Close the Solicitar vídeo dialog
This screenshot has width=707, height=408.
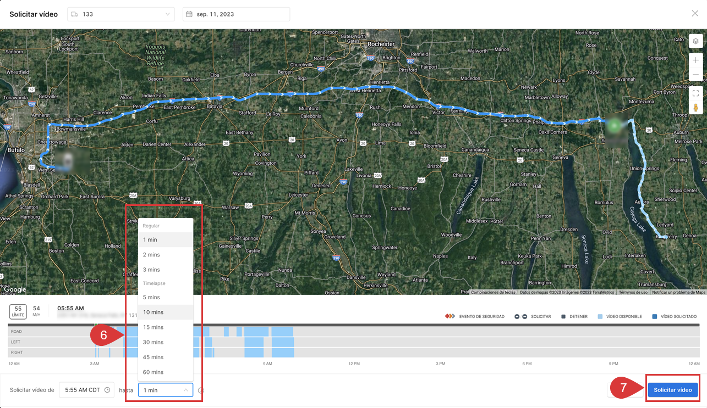[x=695, y=14]
